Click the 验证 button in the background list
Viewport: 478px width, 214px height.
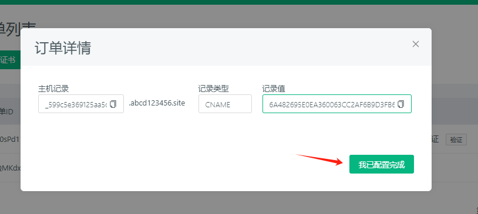click(x=456, y=140)
